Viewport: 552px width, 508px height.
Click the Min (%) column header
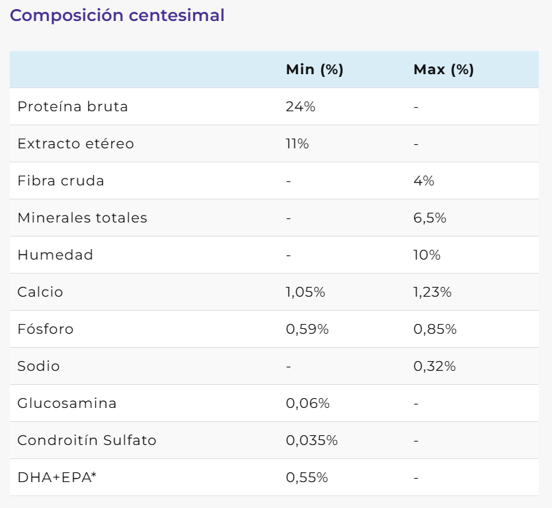314,69
